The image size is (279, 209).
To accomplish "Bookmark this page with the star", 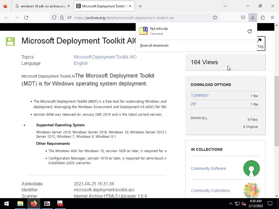I will click(x=215, y=17).
